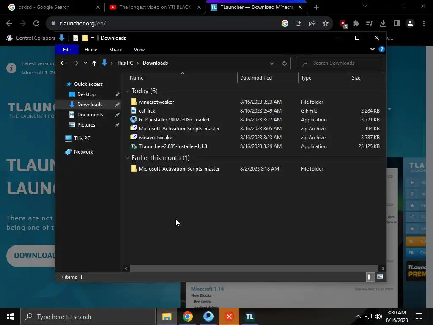This screenshot has height=325, width=433.
Task: Expand the Explorer ribbon chevron
Action: point(372,49)
